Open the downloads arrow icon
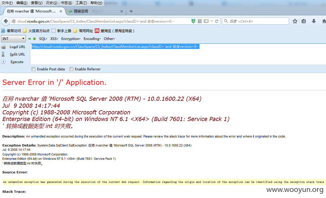This screenshot has height=198, width=326. 314,21
